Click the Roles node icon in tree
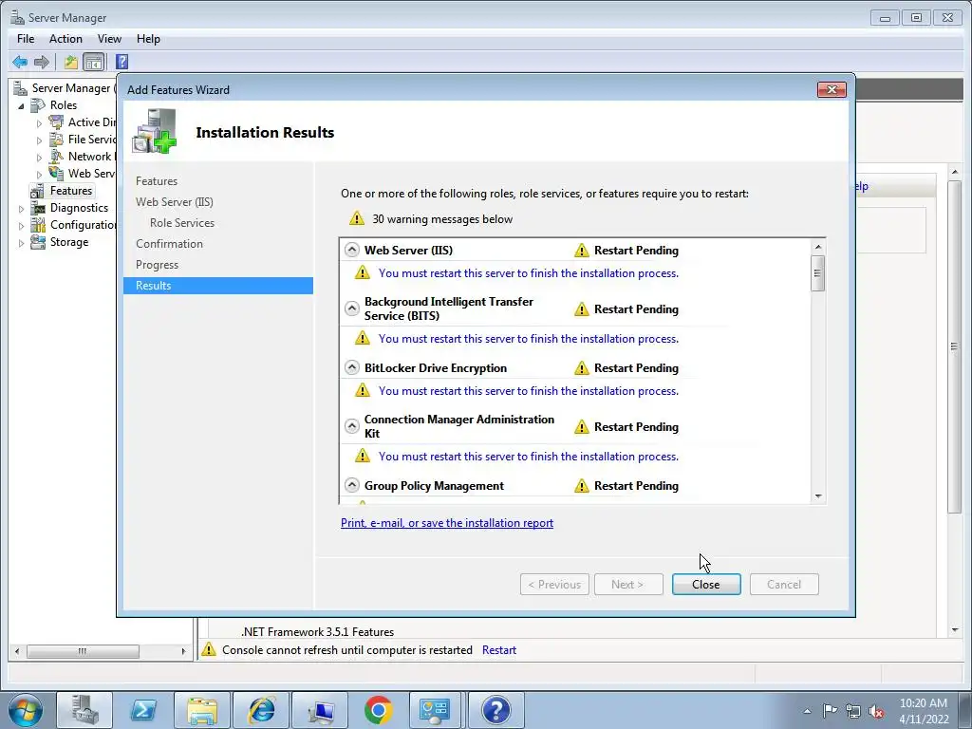This screenshot has height=729, width=972. point(38,105)
